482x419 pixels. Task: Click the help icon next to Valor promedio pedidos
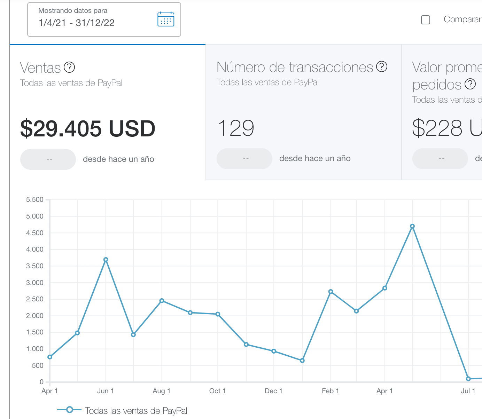pos(470,84)
